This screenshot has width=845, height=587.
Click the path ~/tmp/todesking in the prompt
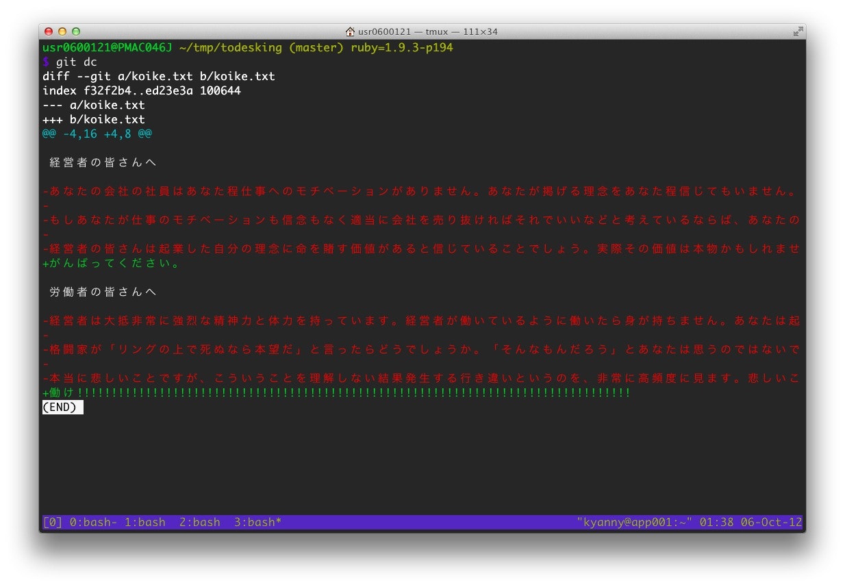point(231,48)
